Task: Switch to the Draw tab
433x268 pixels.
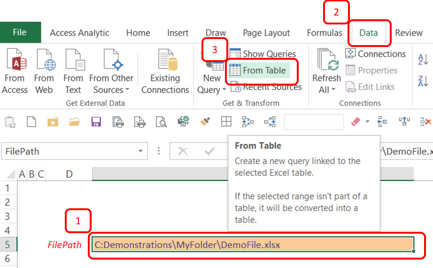Action: [216, 33]
